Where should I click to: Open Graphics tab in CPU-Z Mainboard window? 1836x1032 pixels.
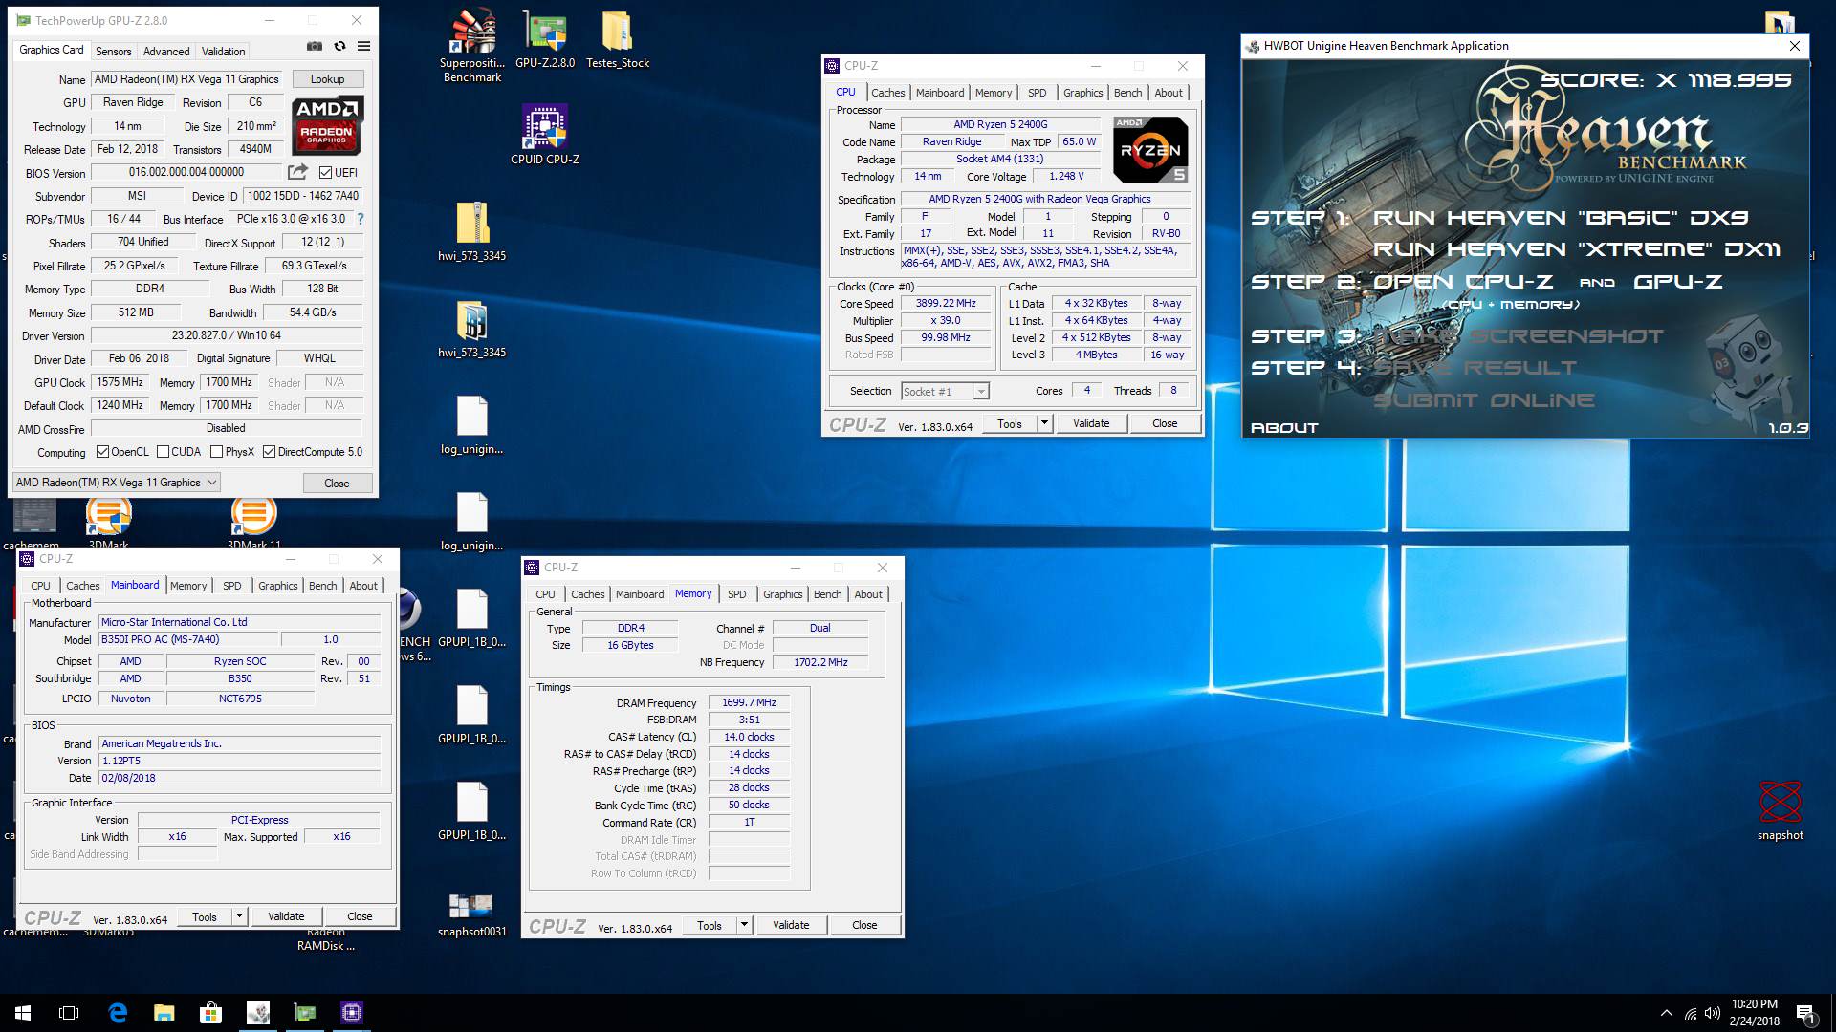point(278,586)
